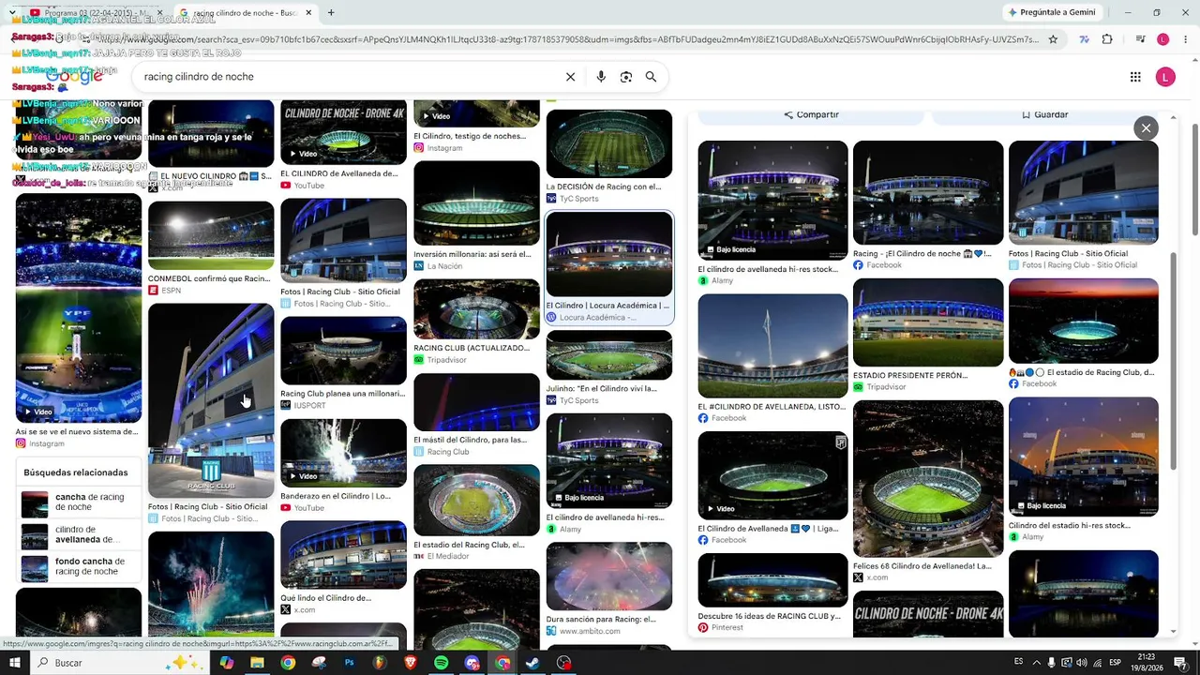The width and height of the screenshot is (1200, 675).
Task: Click the Preguntale a Gemini button
Action: pyautogui.click(x=1051, y=12)
